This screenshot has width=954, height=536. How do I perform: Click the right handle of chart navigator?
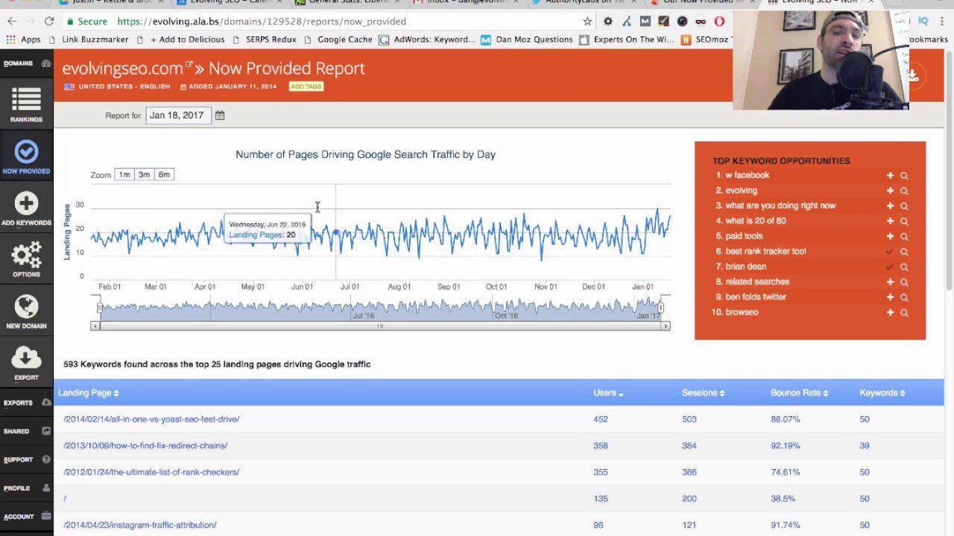click(660, 307)
